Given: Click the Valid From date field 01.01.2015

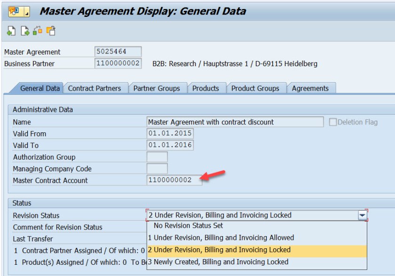Looking at the screenshot, I should pyautogui.click(x=170, y=133).
